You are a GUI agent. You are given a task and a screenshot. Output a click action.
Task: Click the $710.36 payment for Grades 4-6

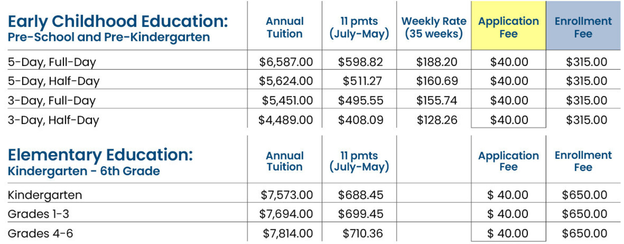tap(363, 234)
